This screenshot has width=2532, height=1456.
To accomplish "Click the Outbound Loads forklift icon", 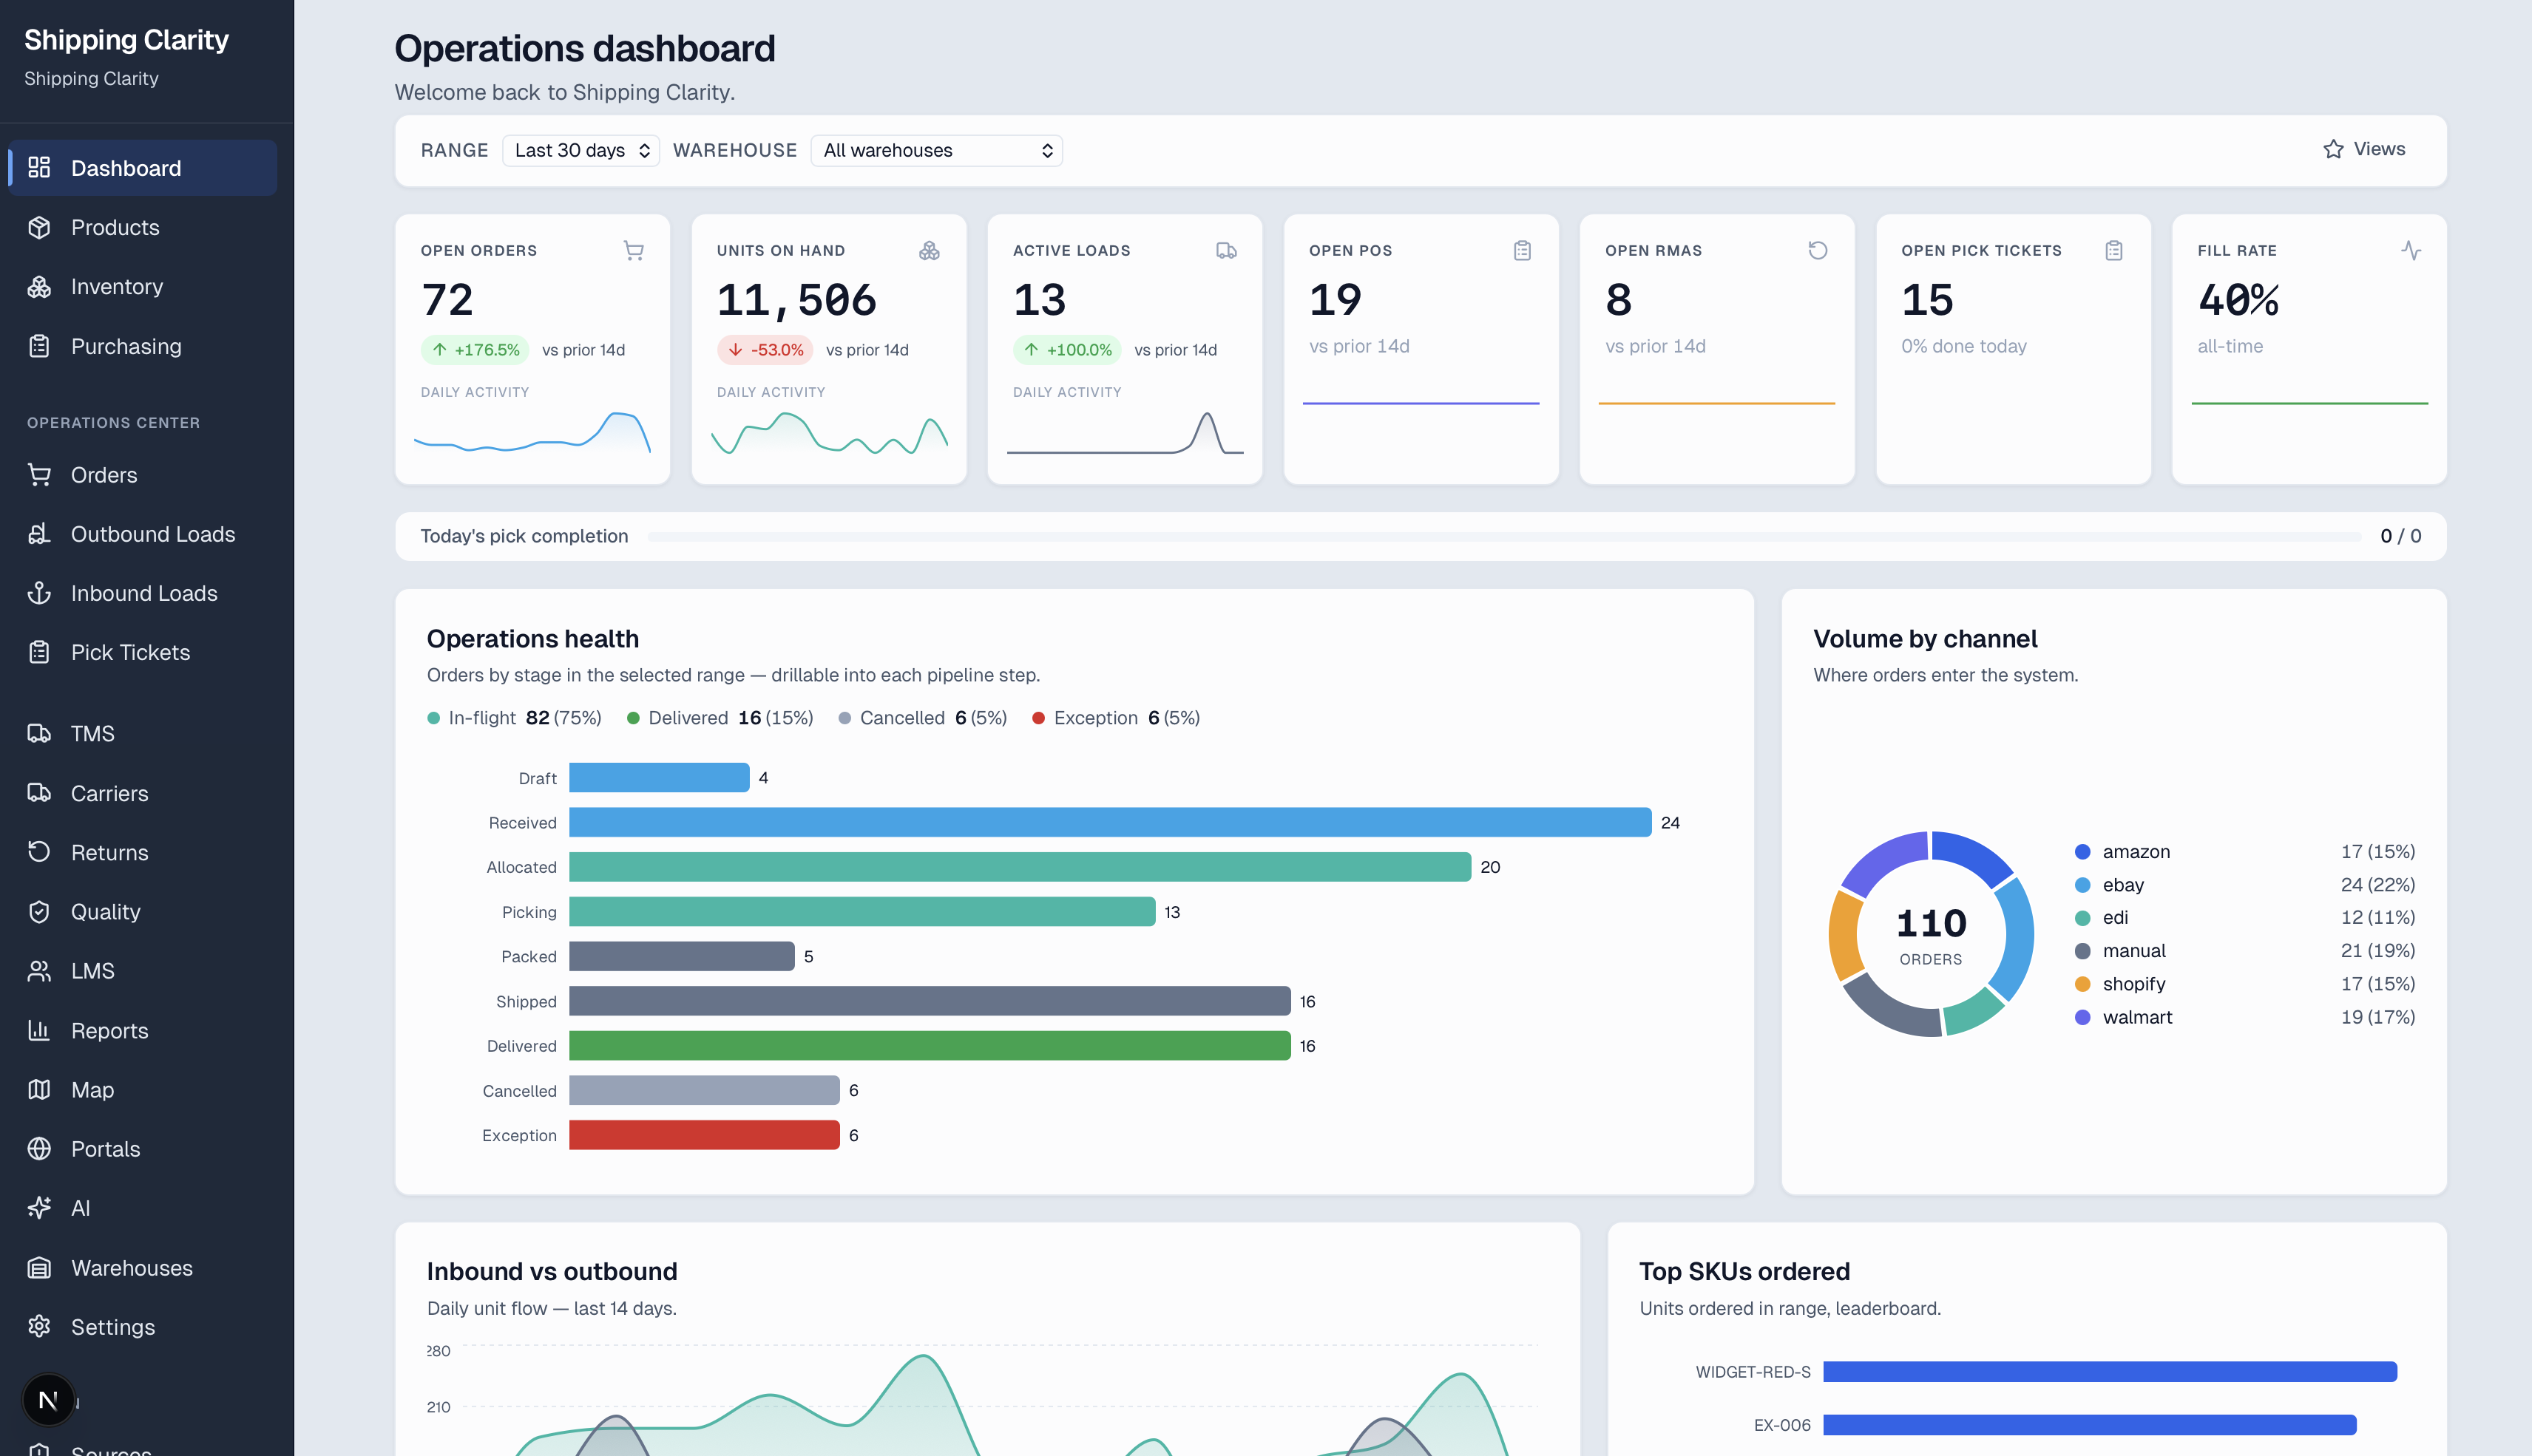I will coord(39,534).
